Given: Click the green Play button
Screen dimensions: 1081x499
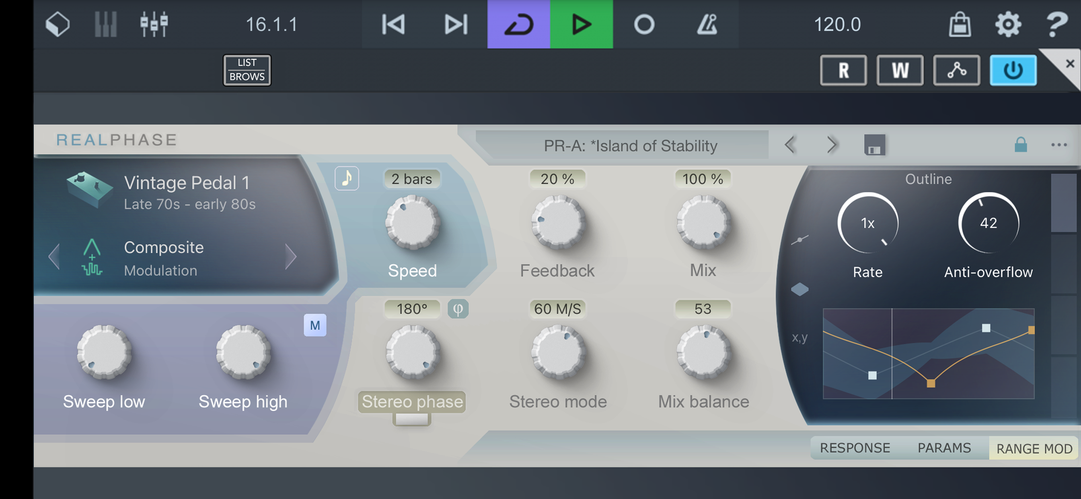Looking at the screenshot, I should point(582,25).
